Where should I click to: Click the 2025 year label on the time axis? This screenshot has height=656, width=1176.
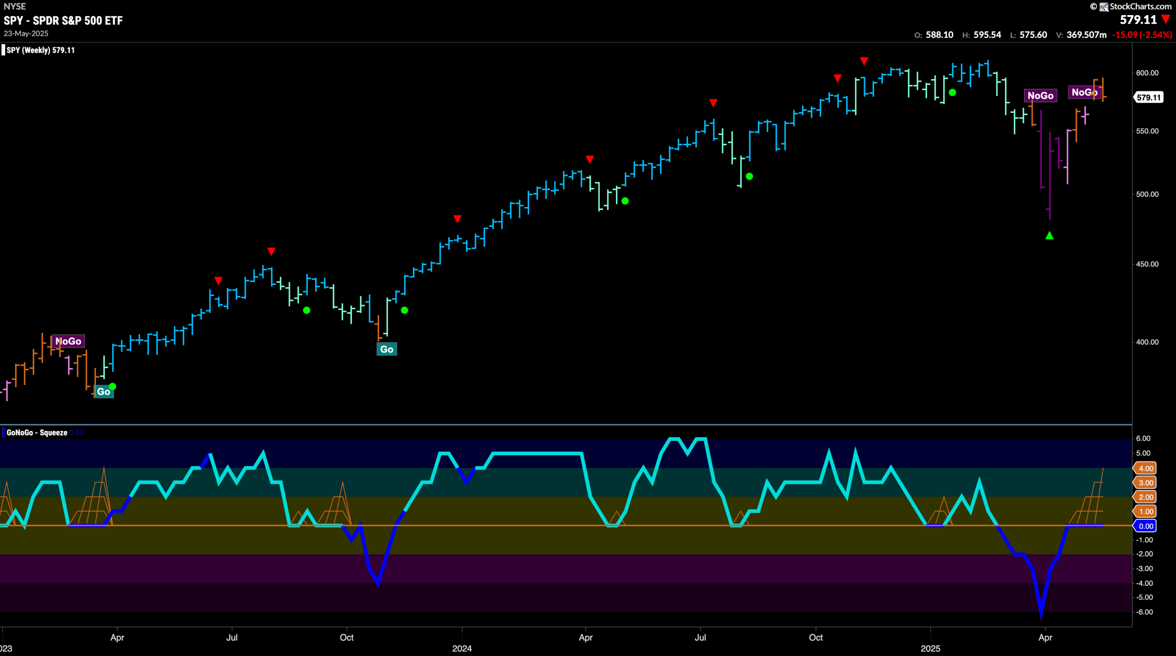pos(930,649)
